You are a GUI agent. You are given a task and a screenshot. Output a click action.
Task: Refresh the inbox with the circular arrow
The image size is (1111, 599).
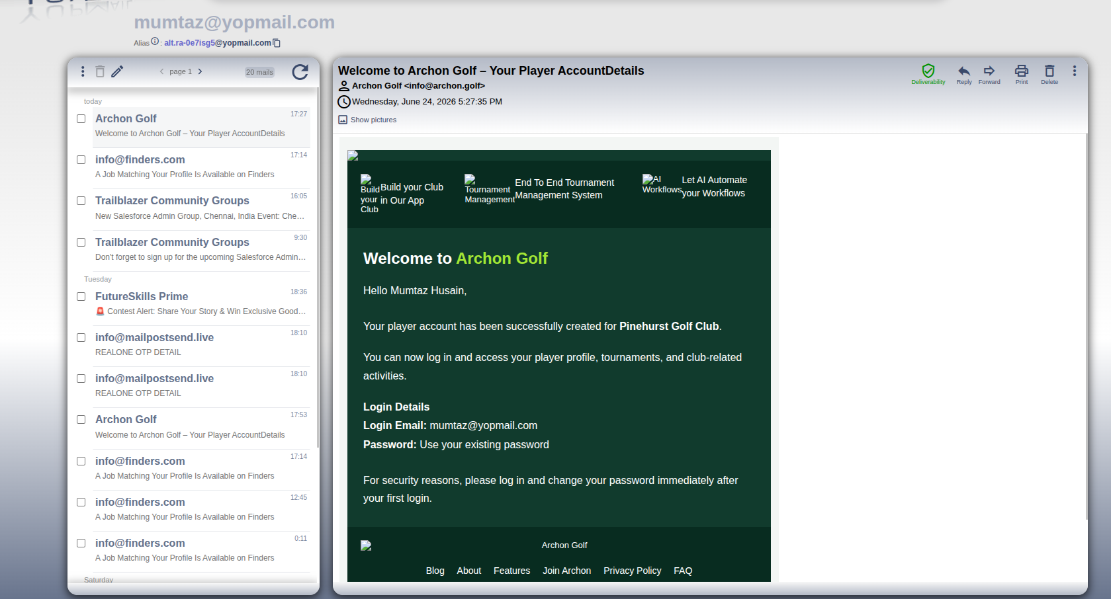click(300, 71)
